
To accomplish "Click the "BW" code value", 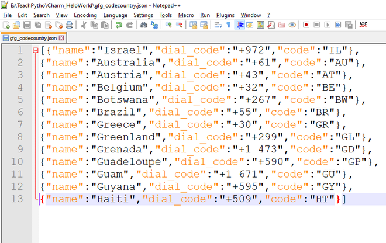I will [x=341, y=100].
